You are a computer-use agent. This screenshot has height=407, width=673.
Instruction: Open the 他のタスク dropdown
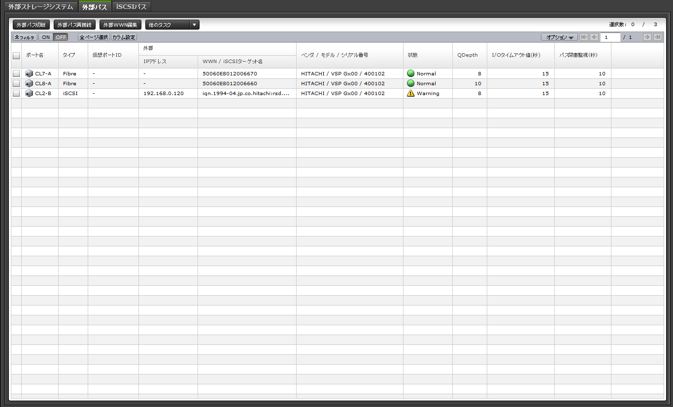tap(172, 25)
